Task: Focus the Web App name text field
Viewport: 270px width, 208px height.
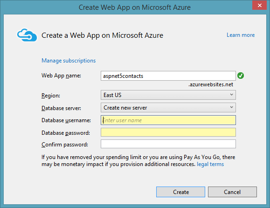Action: click(x=168, y=76)
